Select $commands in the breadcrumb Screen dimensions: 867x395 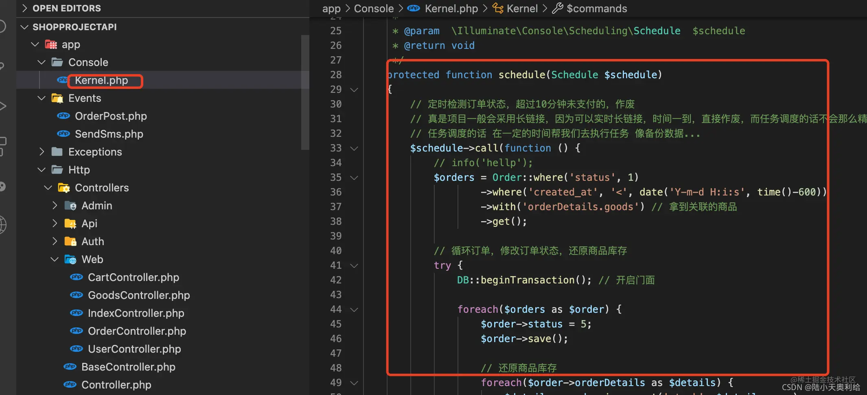coord(597,9)
